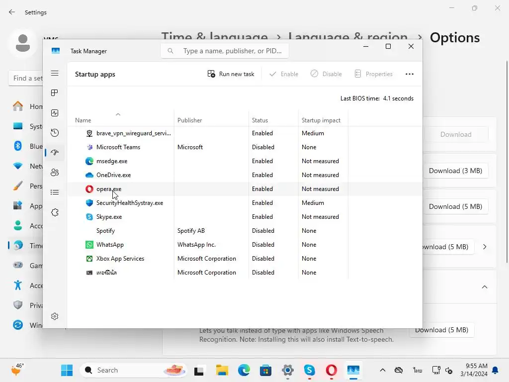Image resolution: width=509 pixels, height=382 pixels.
Task: Click the WhatsApp row icon
Action: pos(89,245)
